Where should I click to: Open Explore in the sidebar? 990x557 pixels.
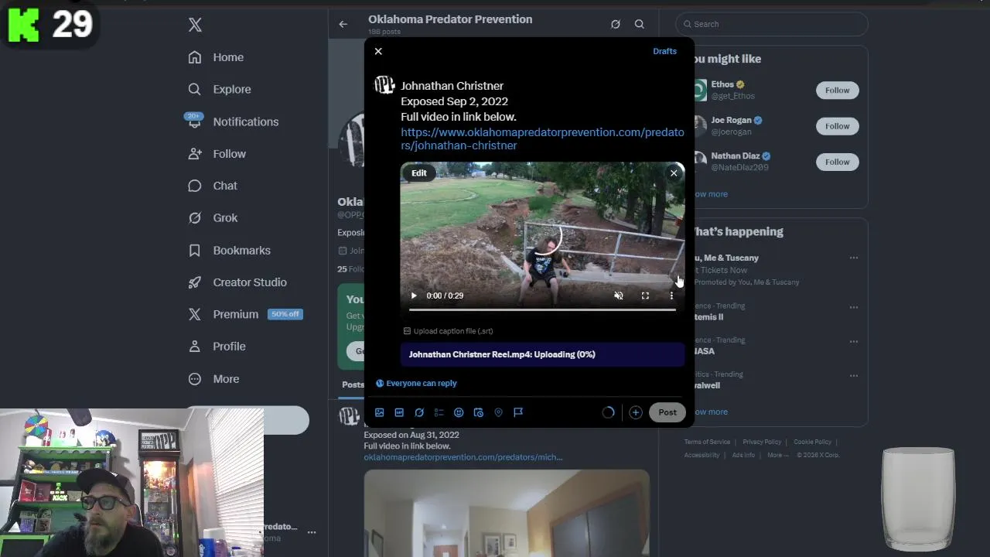pyautogui.click(x=220, y=89)
